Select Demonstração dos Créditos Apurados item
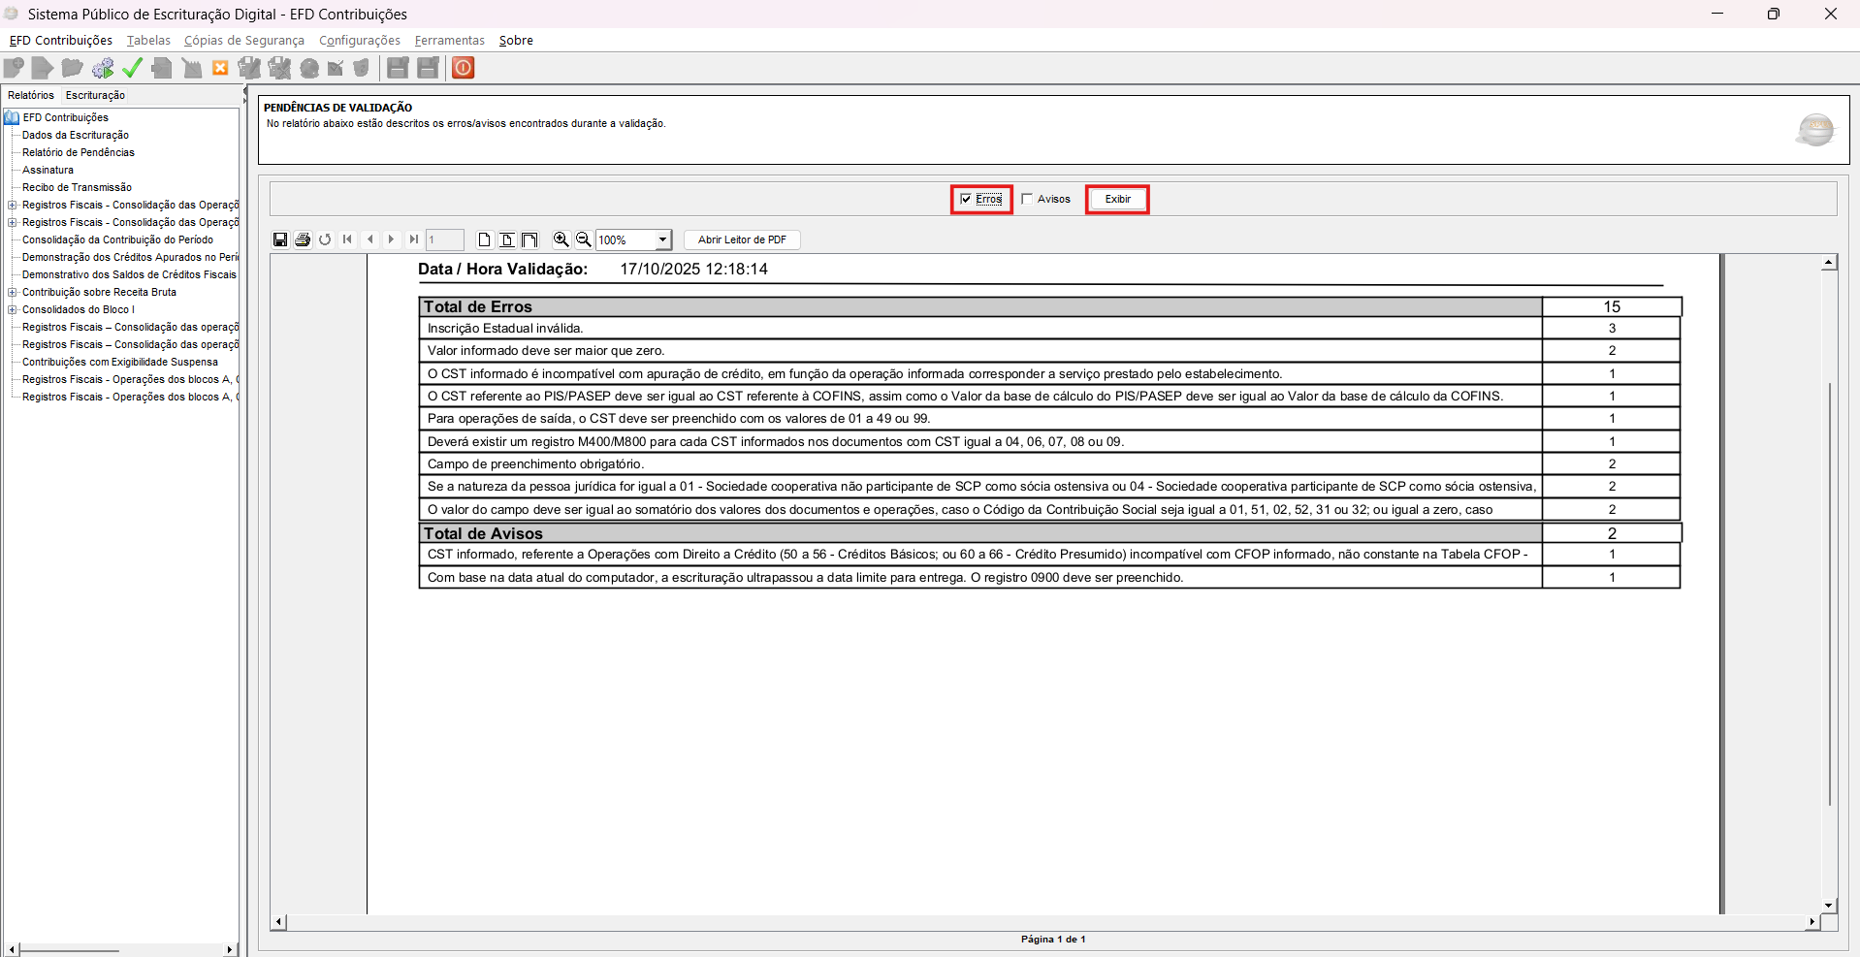 click(x=130, y=257)
